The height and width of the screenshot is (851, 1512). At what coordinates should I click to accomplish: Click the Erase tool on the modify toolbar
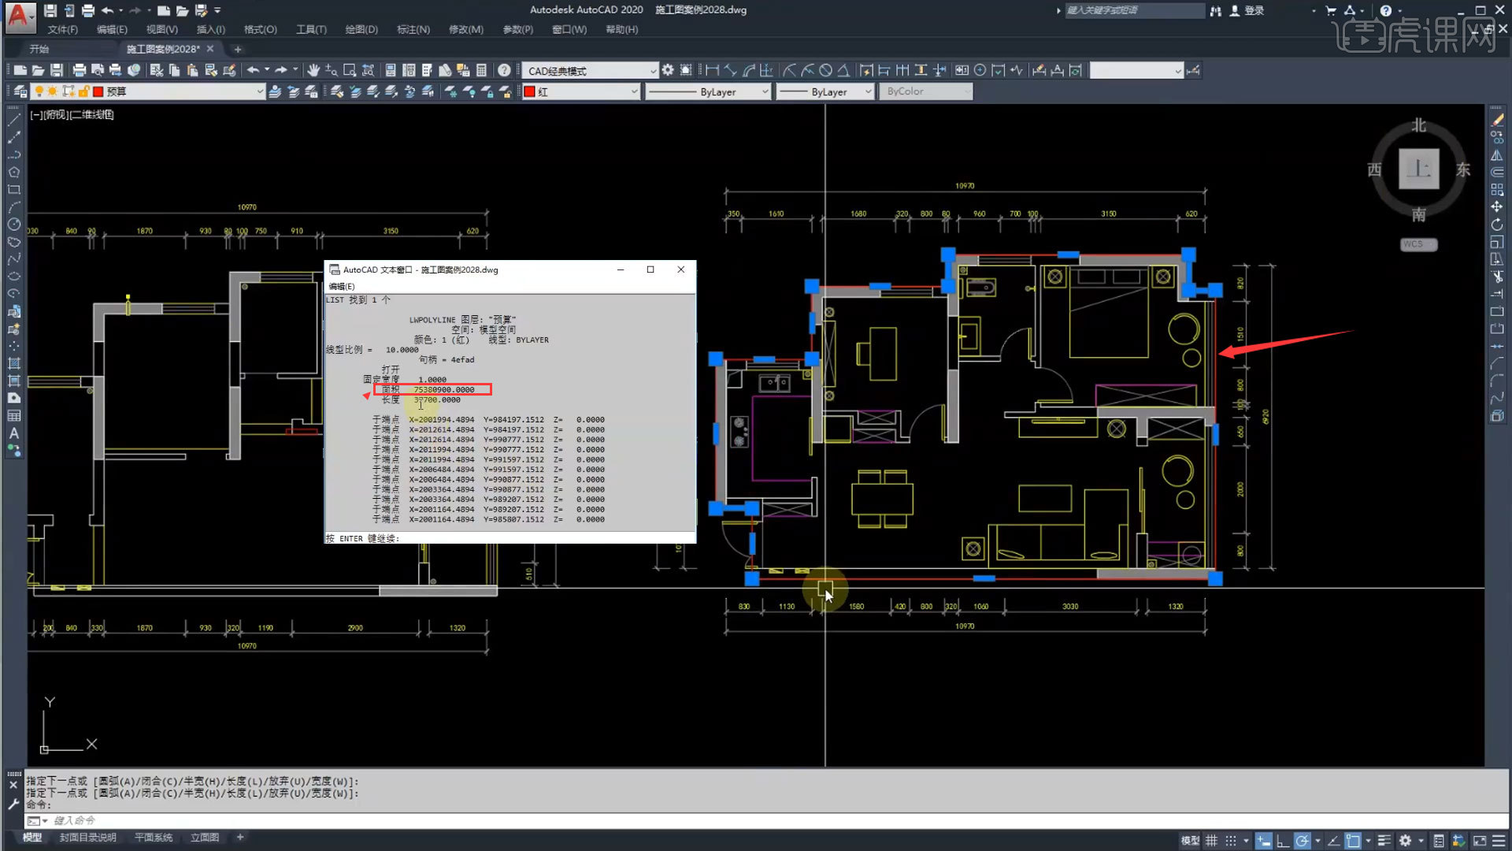coord(1497,120)
